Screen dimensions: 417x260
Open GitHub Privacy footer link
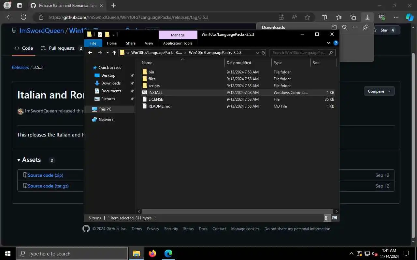click(153, 229)
